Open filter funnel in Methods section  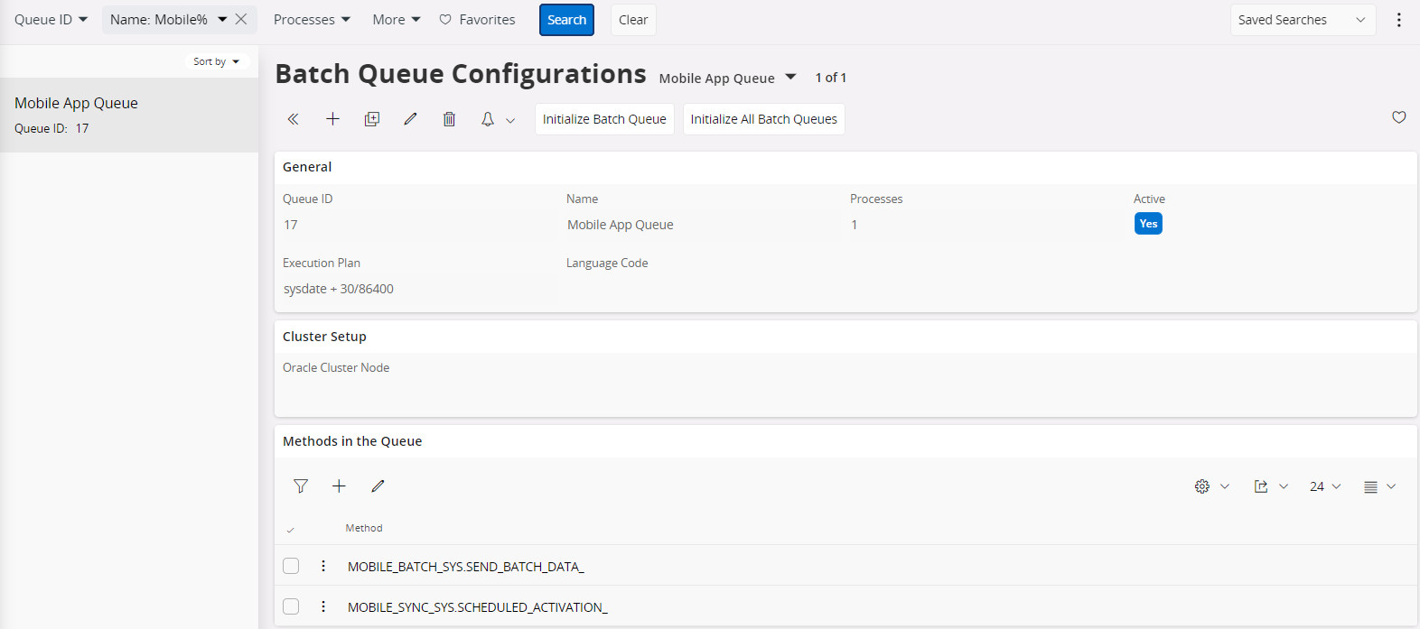tap(301, 486)
